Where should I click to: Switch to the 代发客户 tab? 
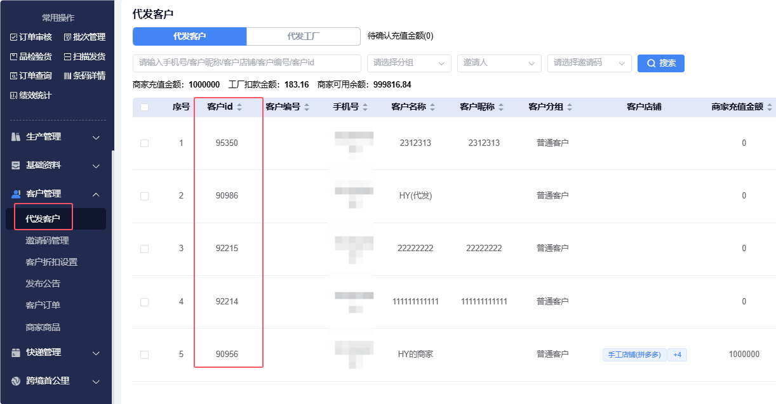(x=189, y=36)
